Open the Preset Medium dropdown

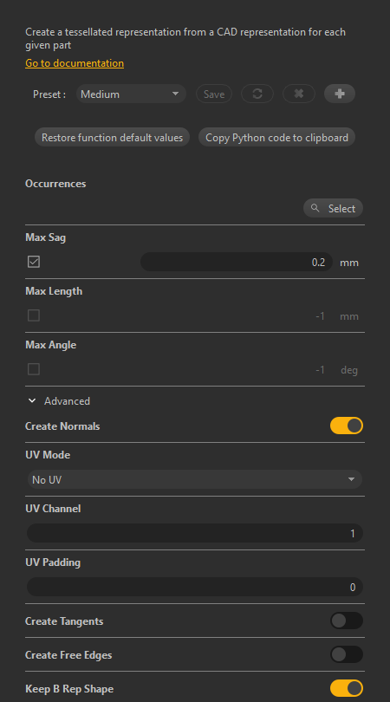[131, 94]
